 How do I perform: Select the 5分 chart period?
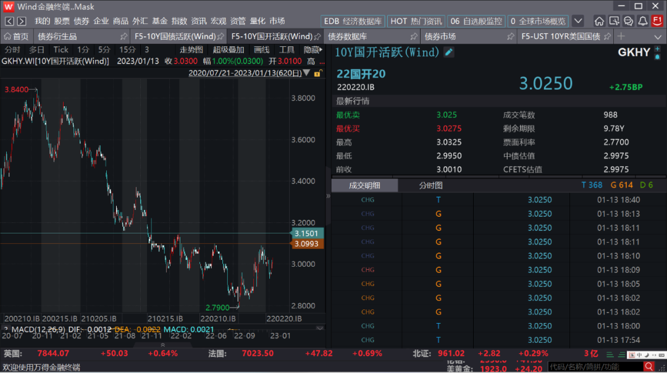tap(104, 50)
